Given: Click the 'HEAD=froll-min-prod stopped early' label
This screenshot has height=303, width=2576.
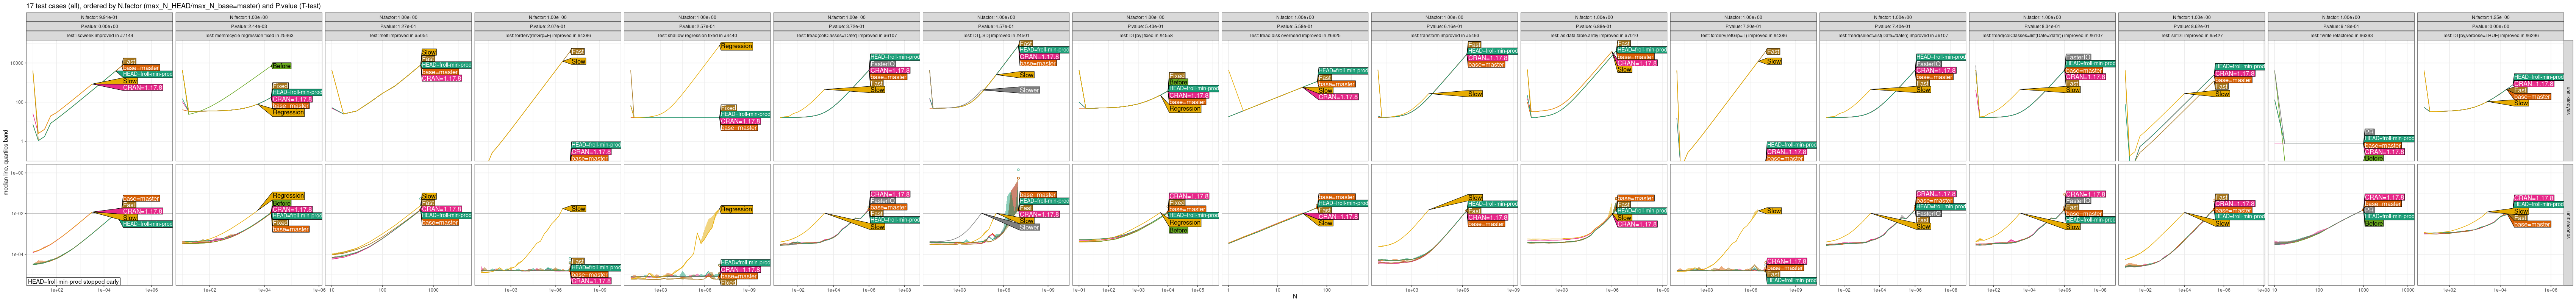Looking at the screenshot, I should pos(73,282).
